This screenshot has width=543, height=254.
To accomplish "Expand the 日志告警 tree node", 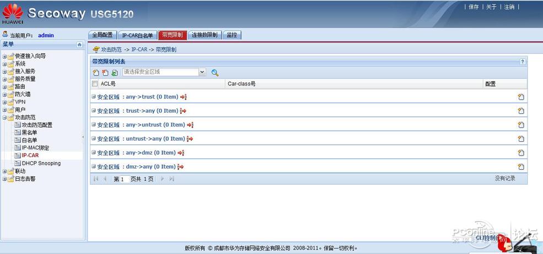I will point(4,179).
